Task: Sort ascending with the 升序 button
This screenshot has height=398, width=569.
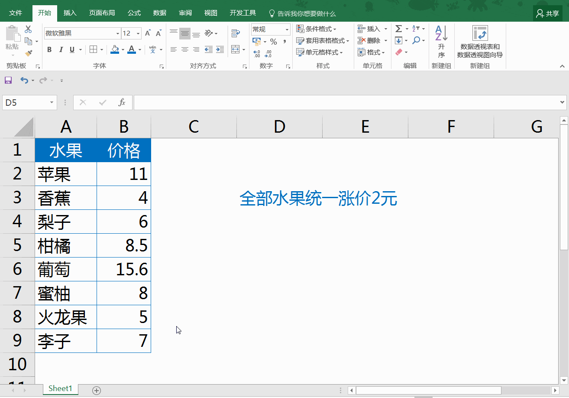Action: pyautogui.click(x=441, y=42)
